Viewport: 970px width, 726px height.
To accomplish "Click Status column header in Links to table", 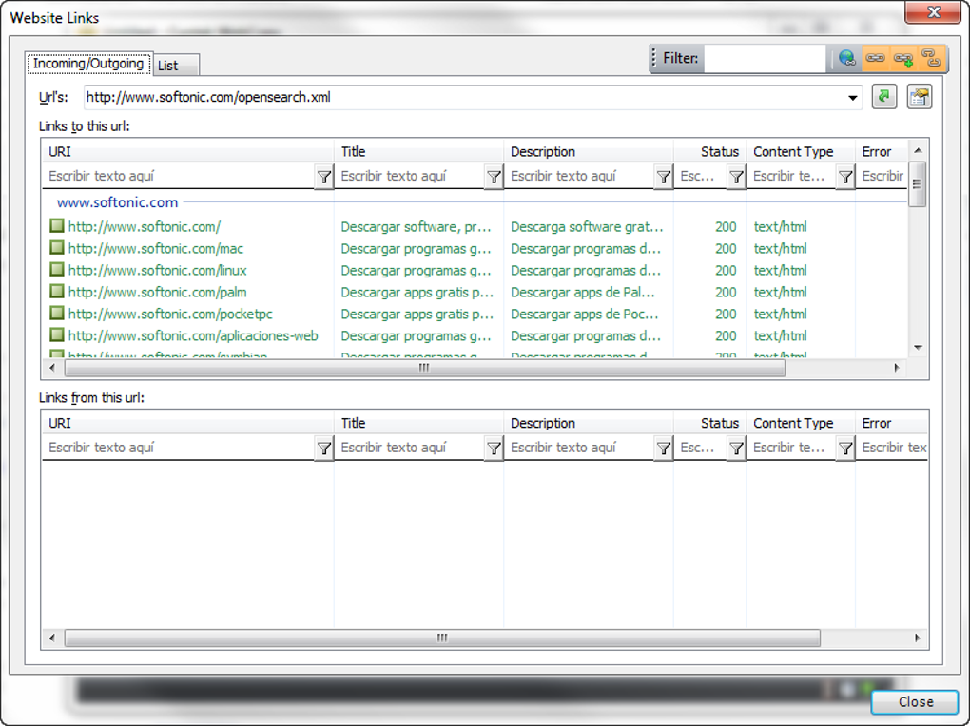I will tap(709, 151).
